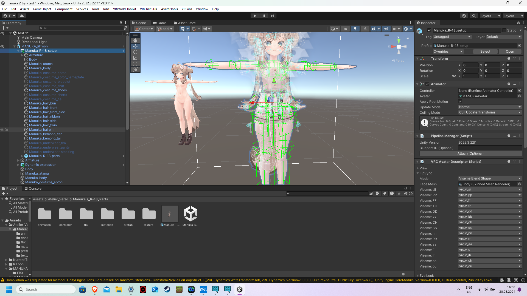Open the VRChat SDK menu
The height and width of the screenshot is (296, 527).
148,9
